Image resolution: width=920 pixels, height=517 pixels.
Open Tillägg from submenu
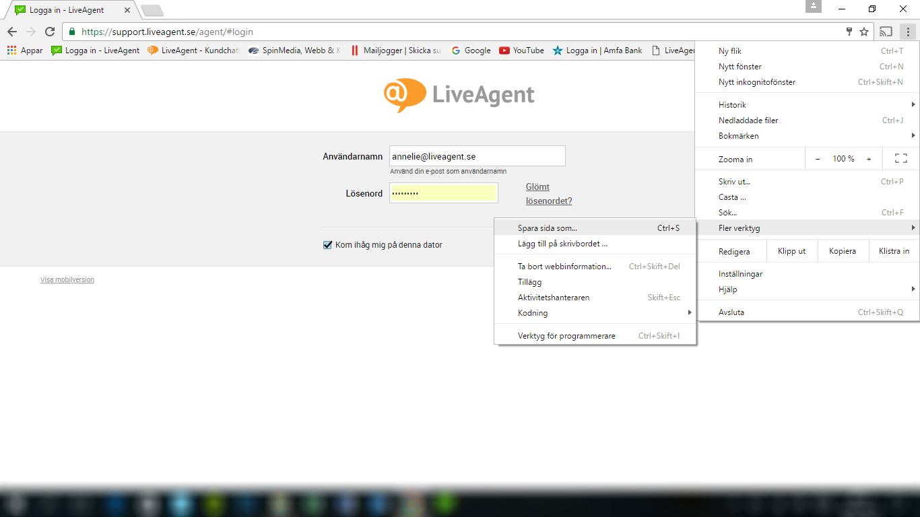(595, 282)
